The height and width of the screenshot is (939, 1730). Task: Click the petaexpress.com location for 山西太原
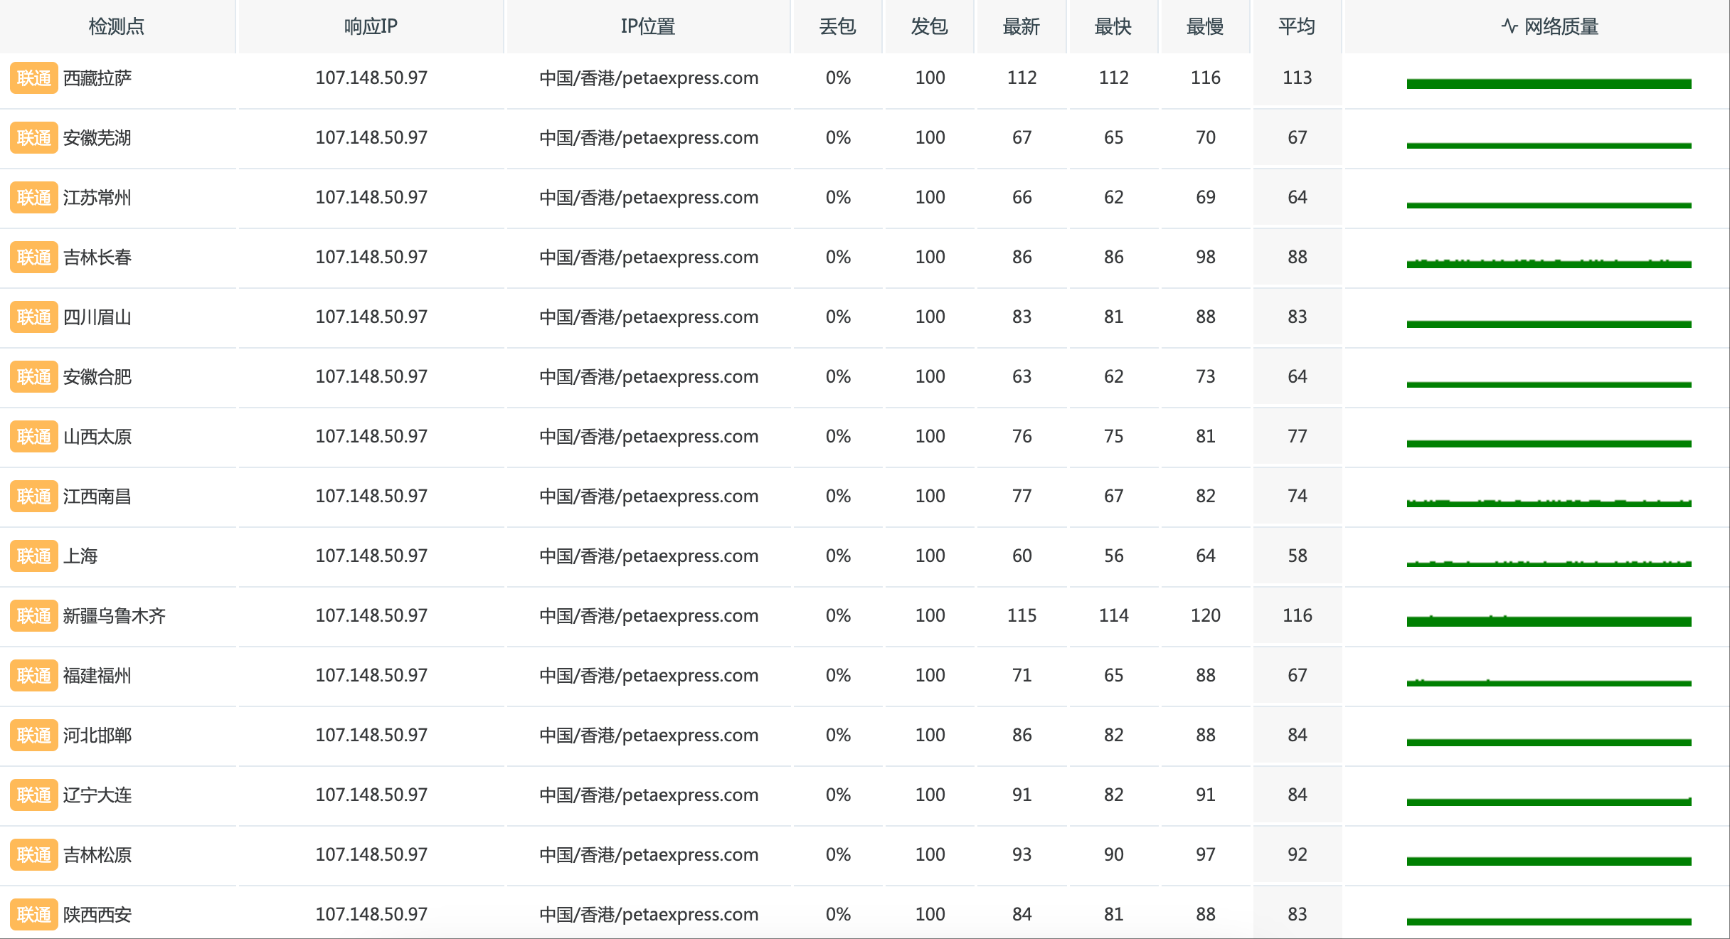pyautogui.click(x=648, y=436)
